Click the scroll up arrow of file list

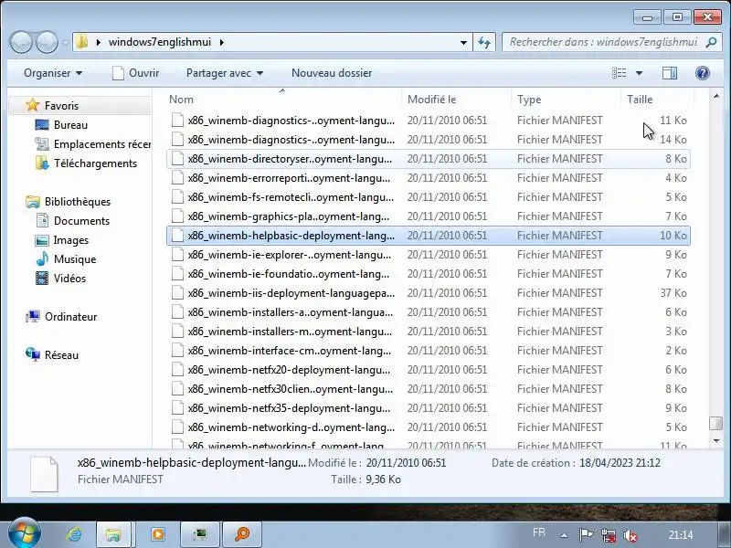[x=716, y=97]
